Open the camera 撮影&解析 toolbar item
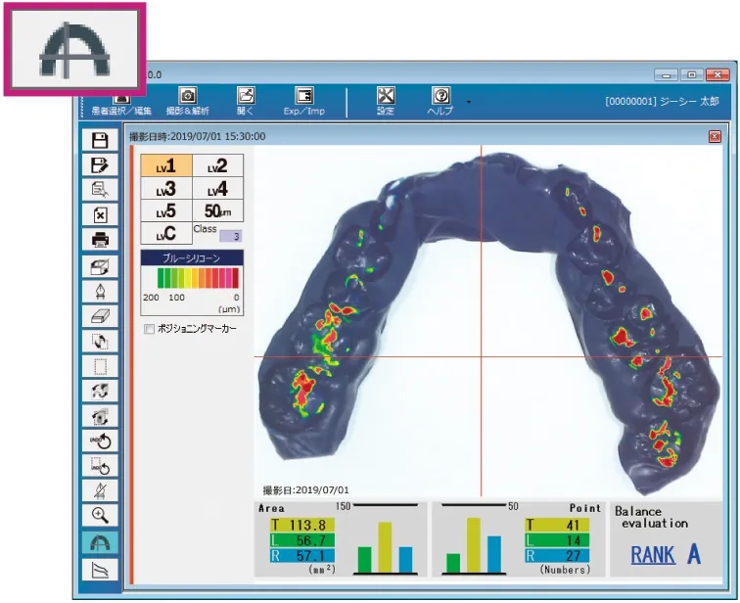This screenshot has height=603, width=740. [x=187, y=101]
